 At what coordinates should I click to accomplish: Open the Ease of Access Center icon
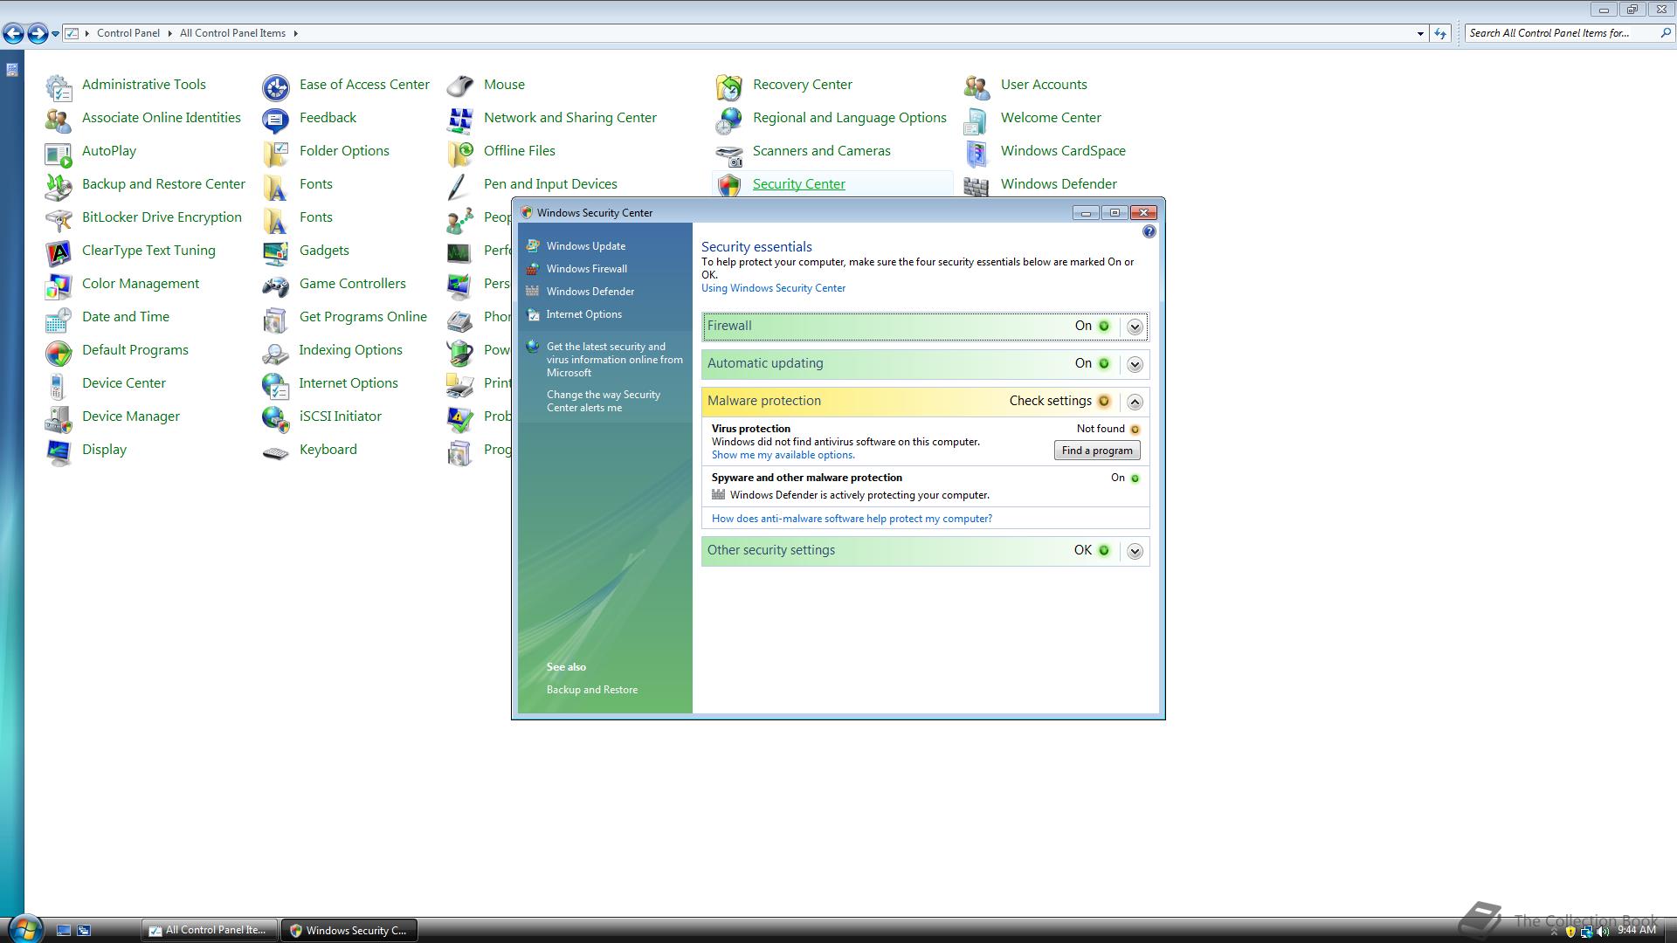pyautogui.click(x=276, y=86)
